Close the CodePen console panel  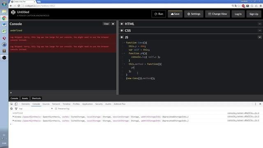(113, 24)
